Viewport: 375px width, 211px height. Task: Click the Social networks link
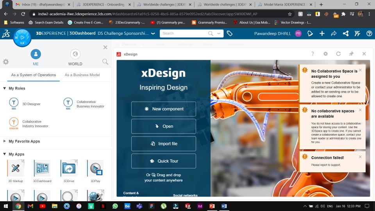coord(185,195)
